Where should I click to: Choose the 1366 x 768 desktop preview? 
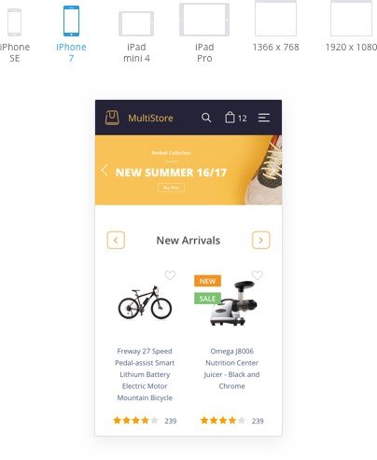pyautogui.click(x=275, y=18)
